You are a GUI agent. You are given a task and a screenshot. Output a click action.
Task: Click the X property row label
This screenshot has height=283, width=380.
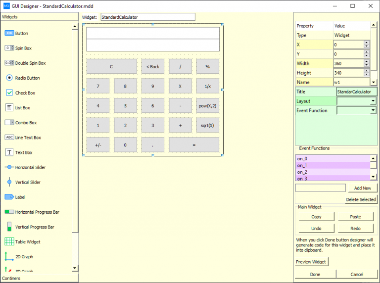click(314, 45)
